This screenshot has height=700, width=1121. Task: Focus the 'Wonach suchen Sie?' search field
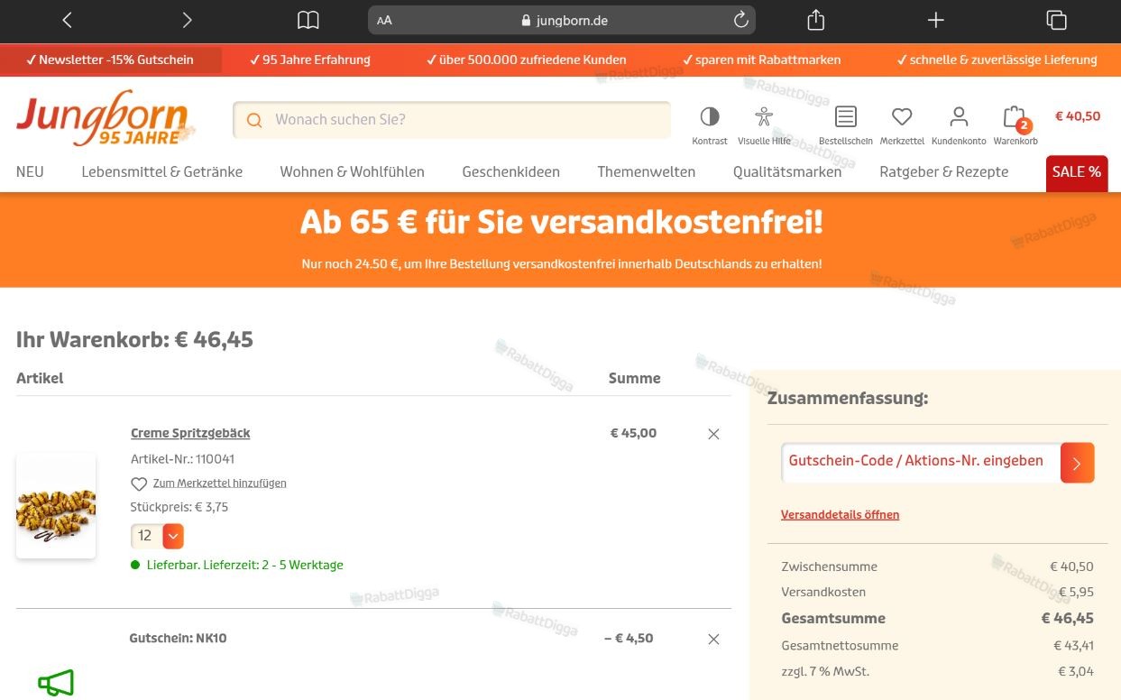click(x=452, y=120)
